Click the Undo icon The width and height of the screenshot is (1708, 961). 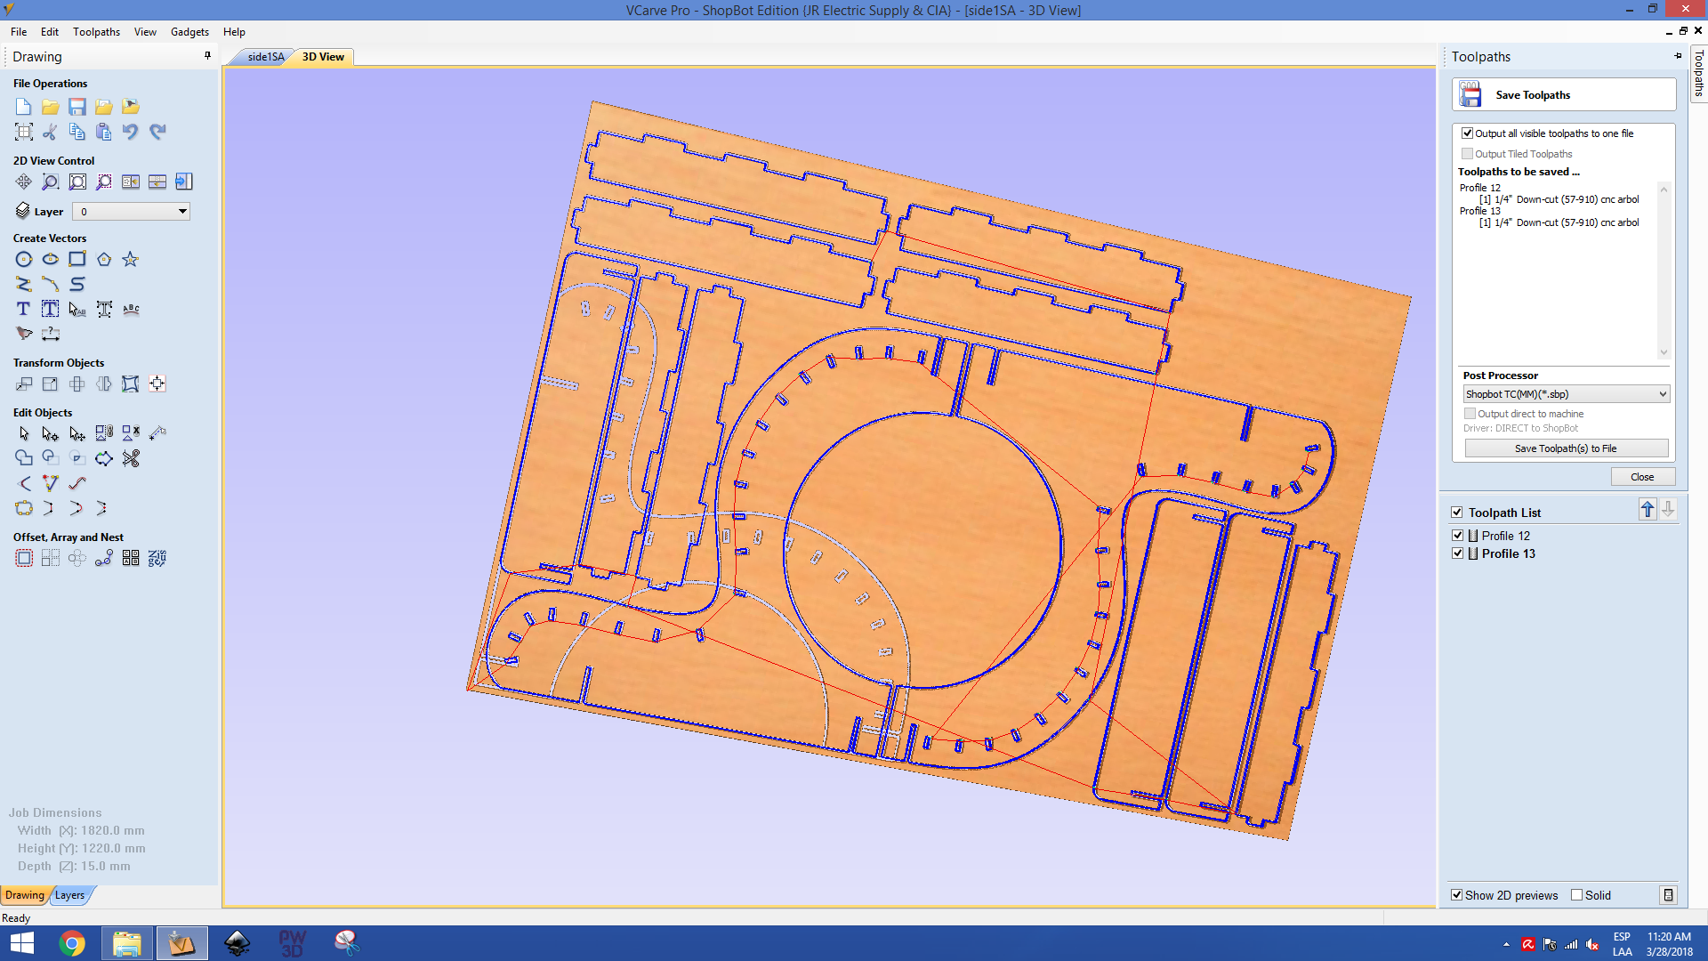pyautogui.click(x=131, y=132)
